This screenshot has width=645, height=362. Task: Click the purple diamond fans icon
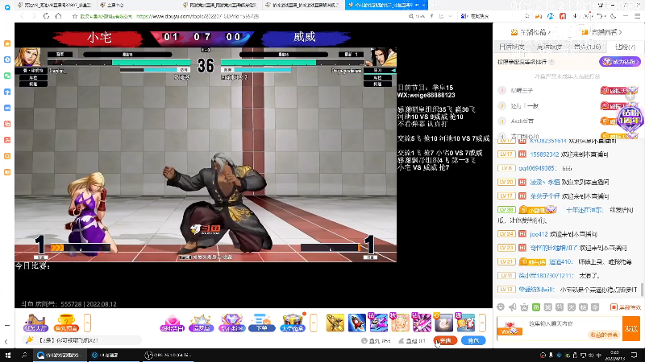click(x=231, y=323)
